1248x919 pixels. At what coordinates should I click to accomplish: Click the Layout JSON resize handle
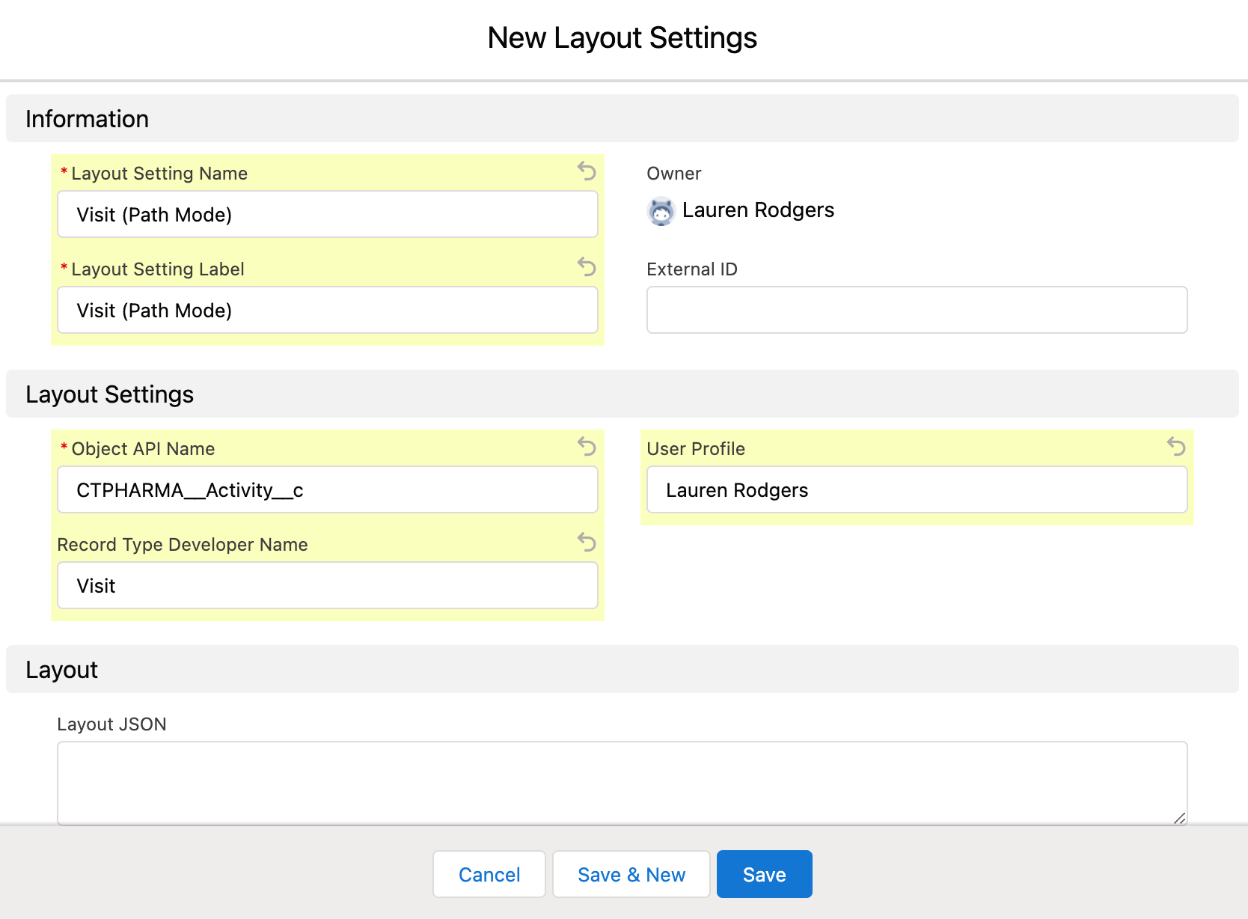[1178, 819]
